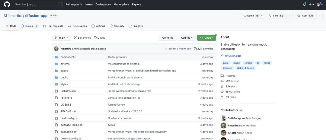Focus the Search or jump to field

[37, 4]
